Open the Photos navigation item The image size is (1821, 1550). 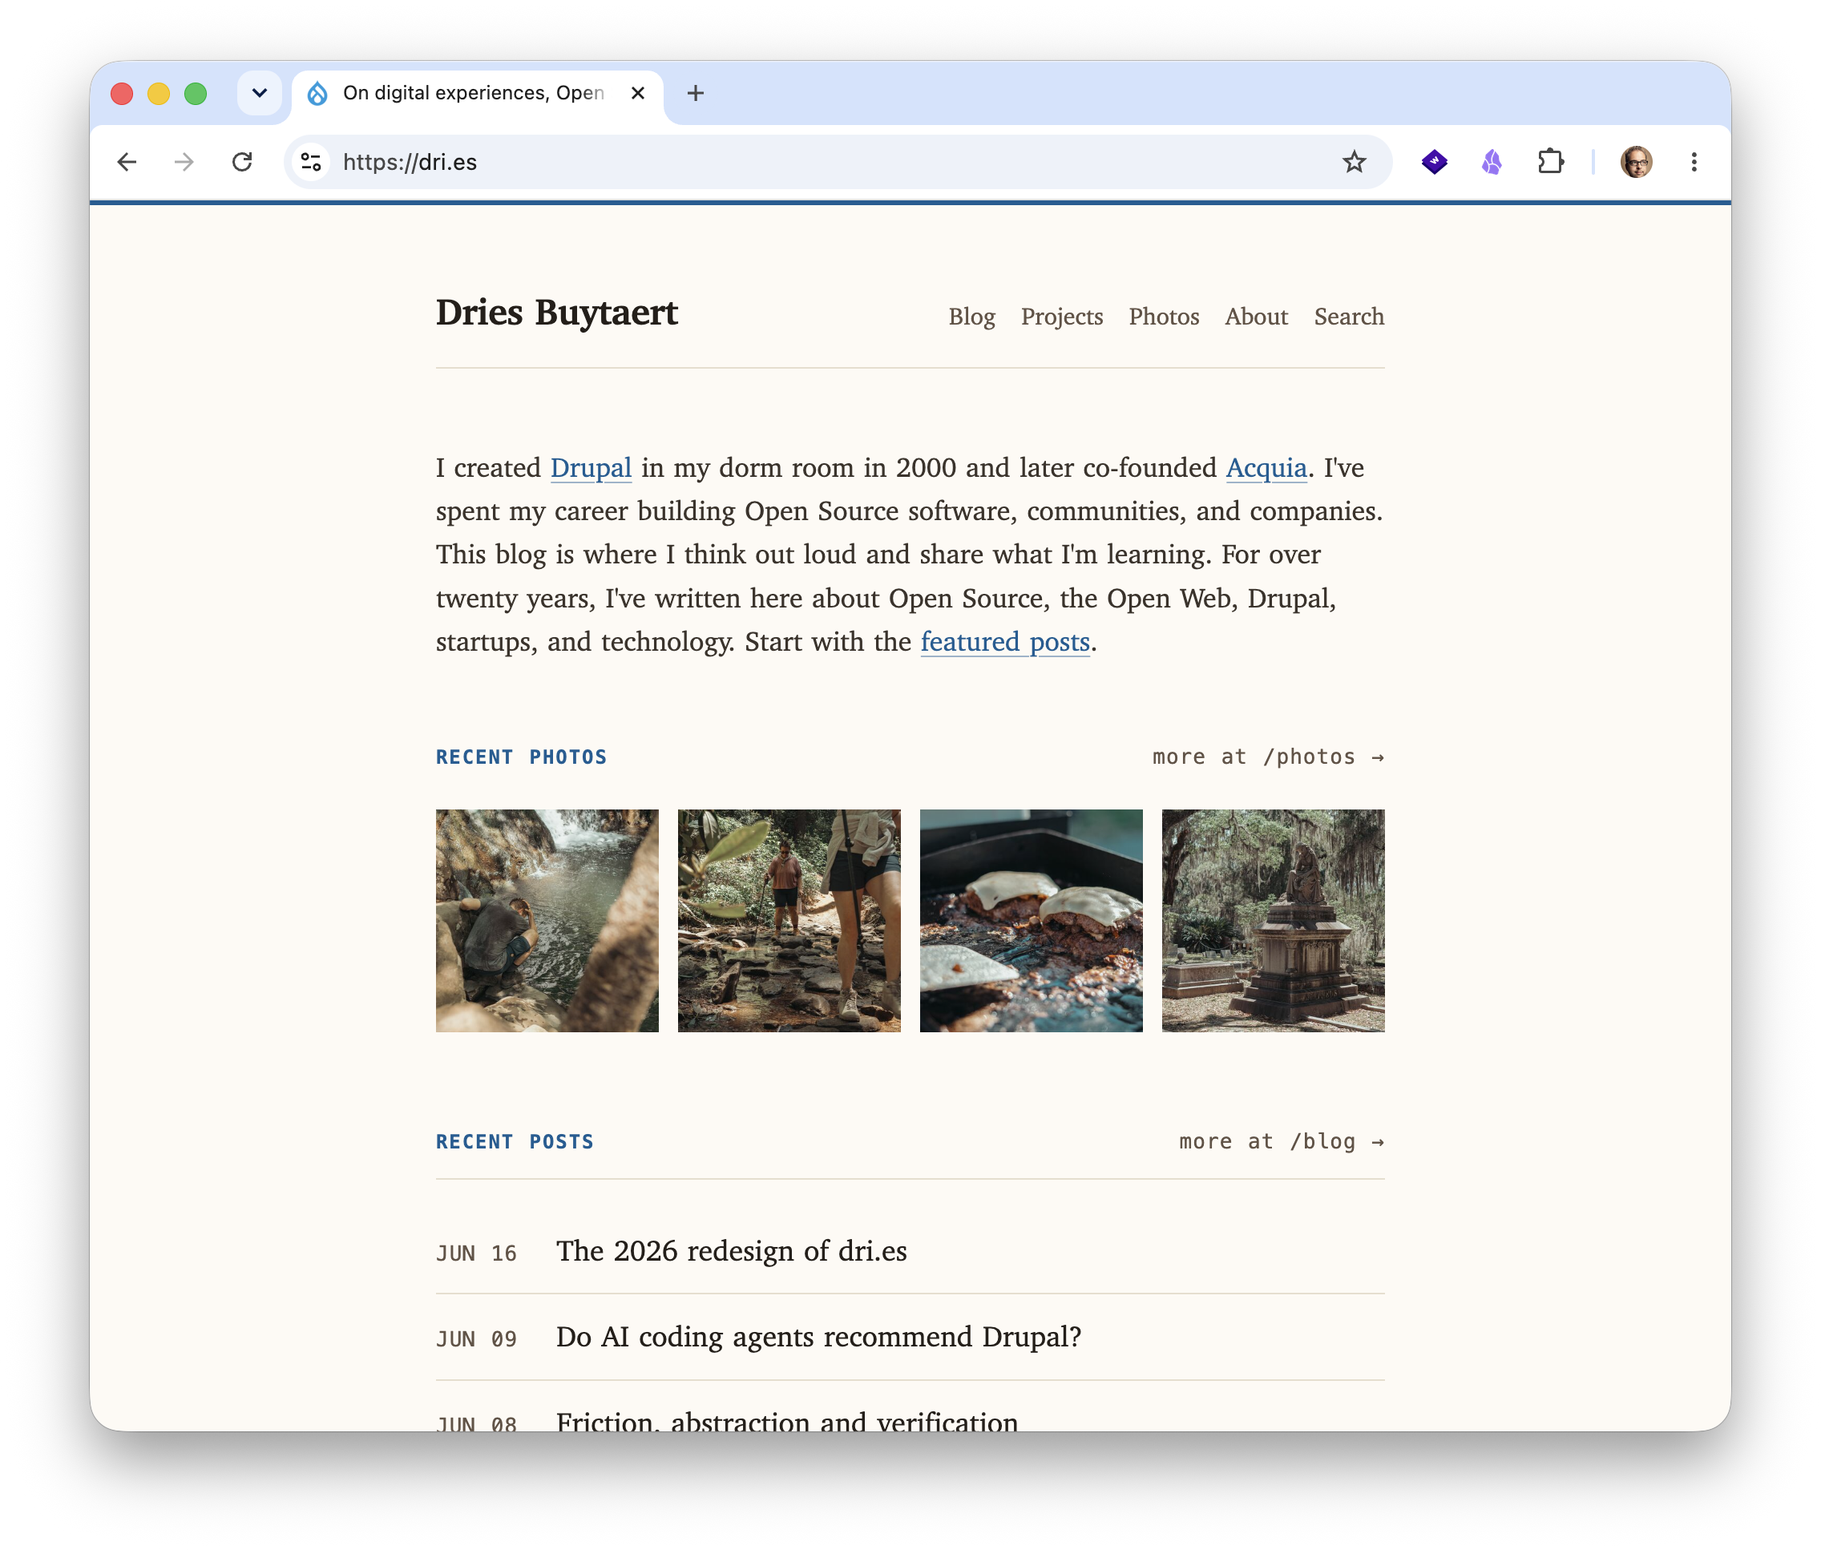1164,317
